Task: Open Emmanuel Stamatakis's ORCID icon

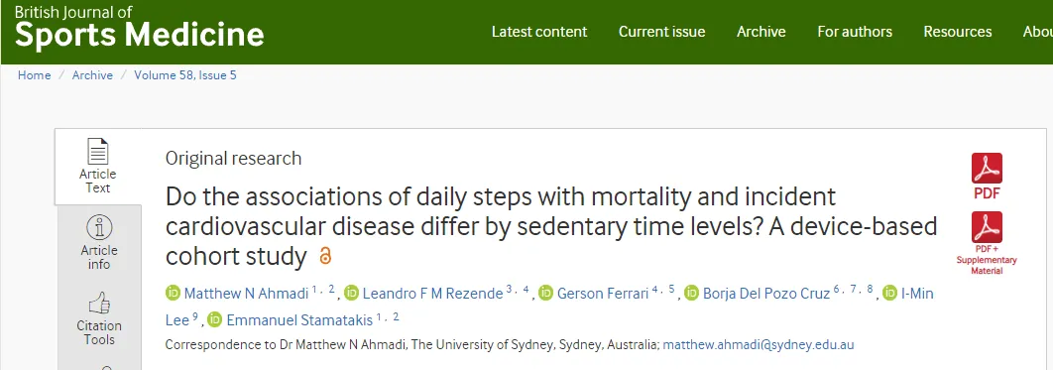Action: pyautogui.click(x=215, y=319)
